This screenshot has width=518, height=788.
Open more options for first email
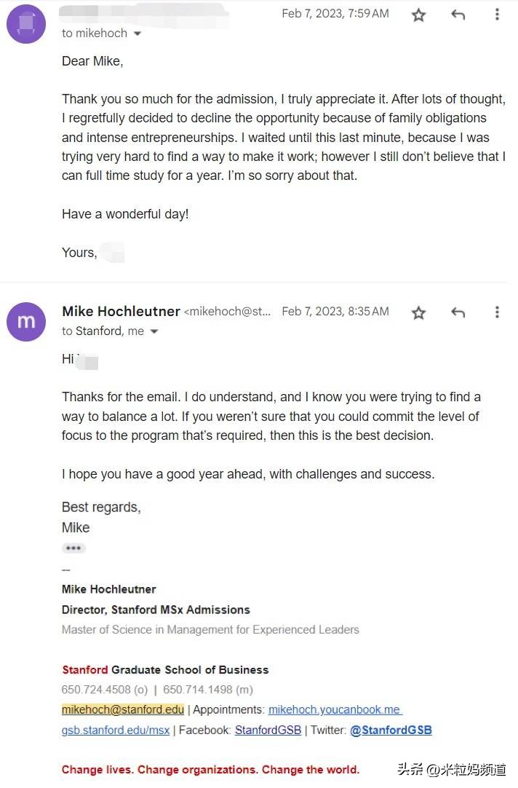coord(497,15)
